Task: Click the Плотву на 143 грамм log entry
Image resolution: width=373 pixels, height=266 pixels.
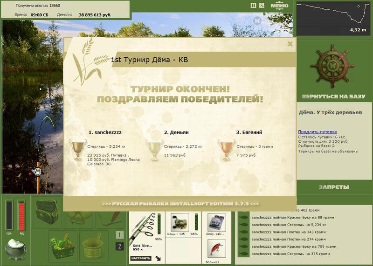Action: pyautogui.click(x=289, y=232)
